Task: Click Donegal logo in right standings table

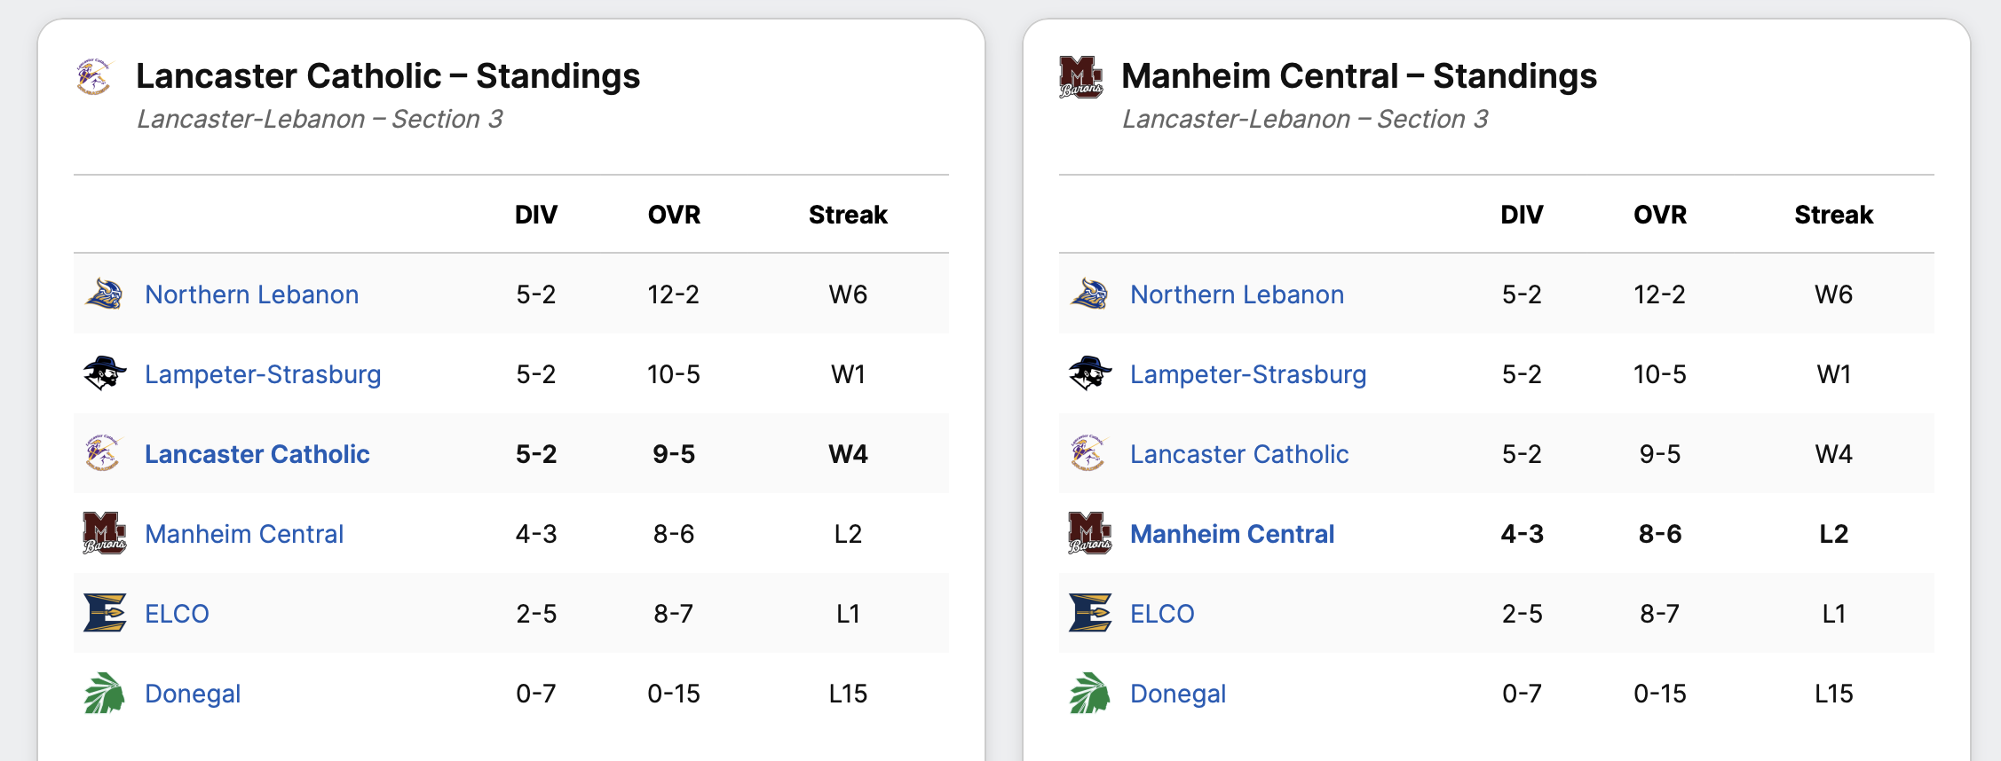Action: point(1089,693)
